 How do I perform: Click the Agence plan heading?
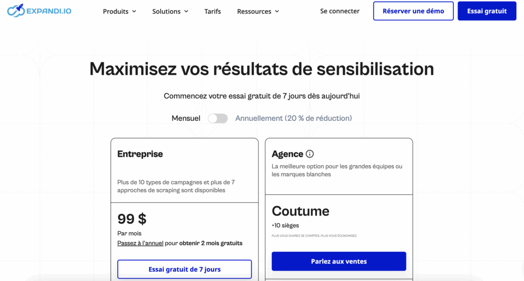[x=287, y=154]
